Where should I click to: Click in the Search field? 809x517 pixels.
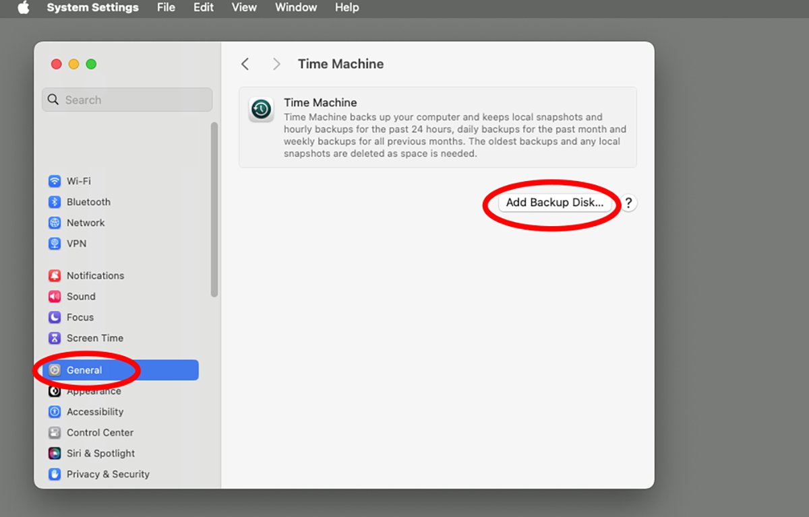127,100
